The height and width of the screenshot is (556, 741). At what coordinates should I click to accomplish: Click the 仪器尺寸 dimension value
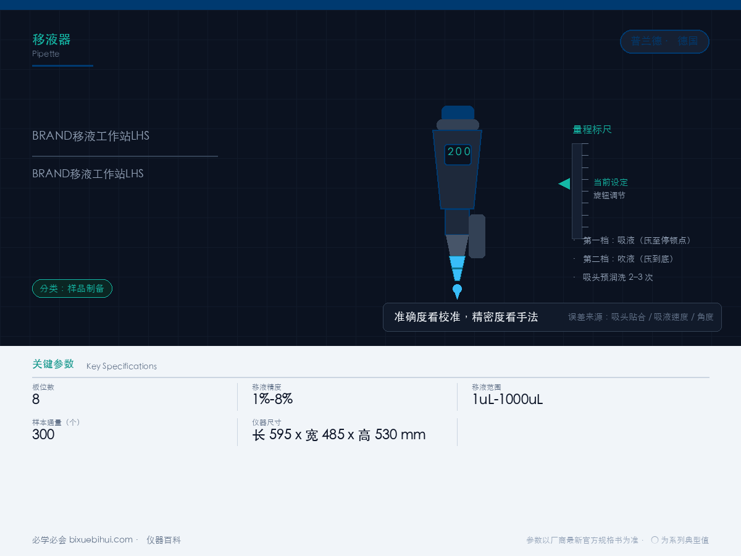coord(339,434)
